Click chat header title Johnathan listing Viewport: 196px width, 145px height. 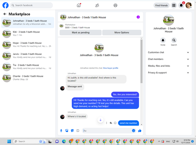(x=87, y=17)
